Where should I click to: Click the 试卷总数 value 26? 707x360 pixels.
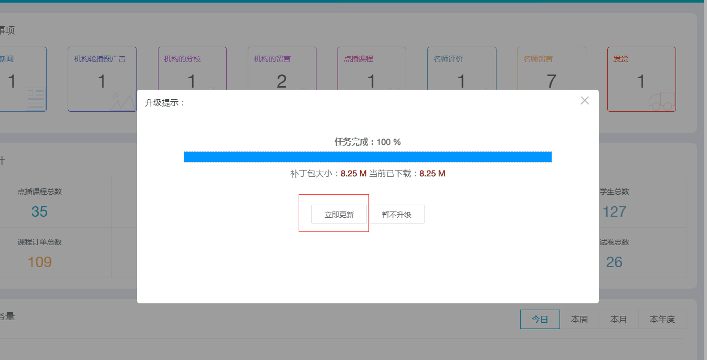(614, 262)
